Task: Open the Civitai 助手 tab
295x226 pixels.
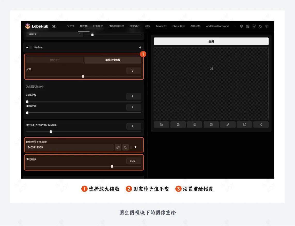Action: [x=179, y=26]
